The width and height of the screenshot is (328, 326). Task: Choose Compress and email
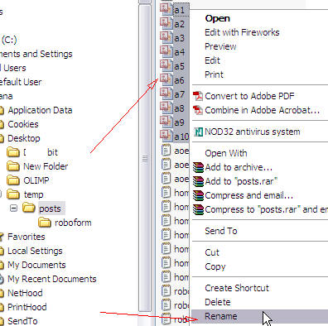pos(249,195)
